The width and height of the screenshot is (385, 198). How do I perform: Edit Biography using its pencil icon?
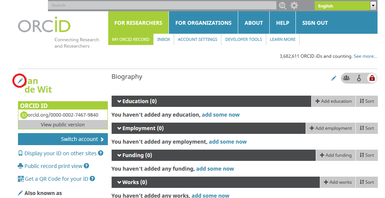coord(333,78)
